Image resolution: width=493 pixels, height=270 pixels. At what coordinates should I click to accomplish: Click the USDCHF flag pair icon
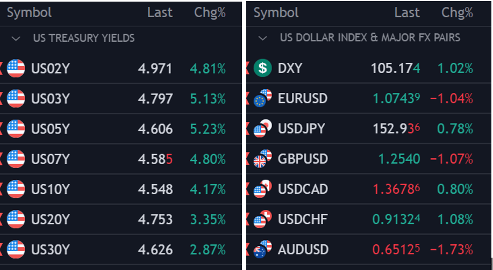point(262,219)
